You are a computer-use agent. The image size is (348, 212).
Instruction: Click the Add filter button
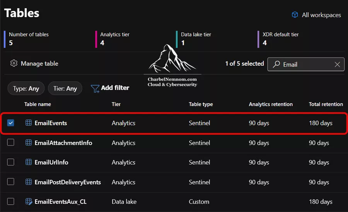(x=110, y=88)
